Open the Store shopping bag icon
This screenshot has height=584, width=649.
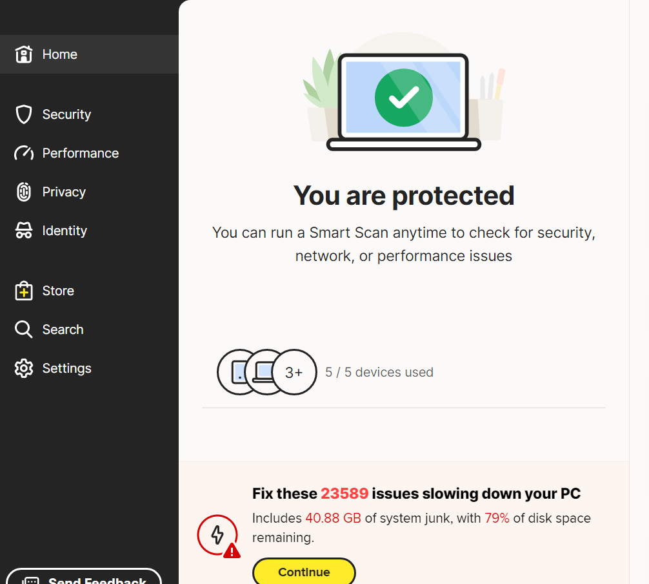point(24,291)
